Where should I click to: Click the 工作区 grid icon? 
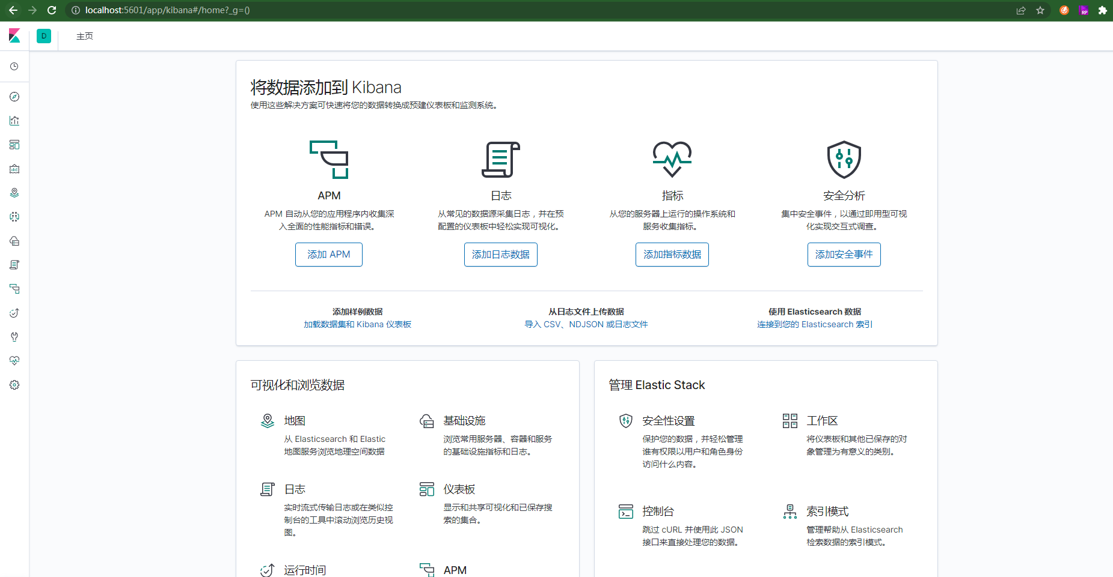[x=790, y=421]
